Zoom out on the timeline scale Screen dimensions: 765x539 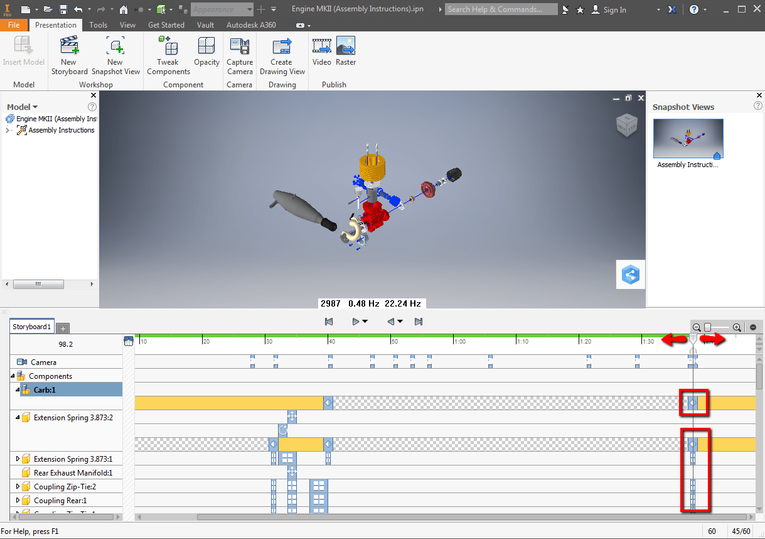pyautogui.click(x=696, y=327)
